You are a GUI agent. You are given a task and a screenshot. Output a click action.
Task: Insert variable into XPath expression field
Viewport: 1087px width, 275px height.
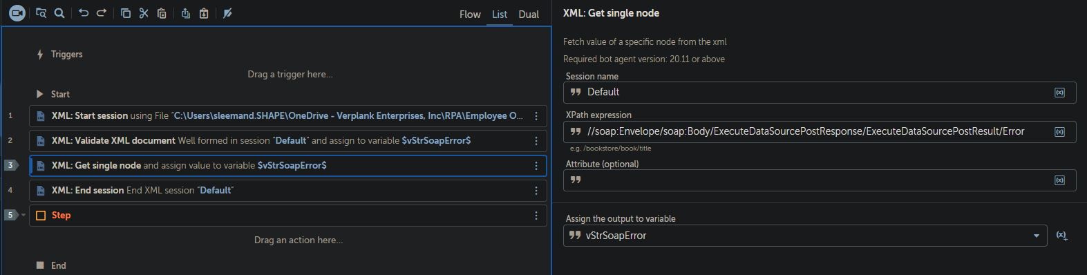[x=1059, y=132]
